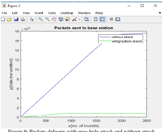Screen dimensions: 163x132
Task: Click the 'Figure 2' window title text
Action: pos(14,6)
